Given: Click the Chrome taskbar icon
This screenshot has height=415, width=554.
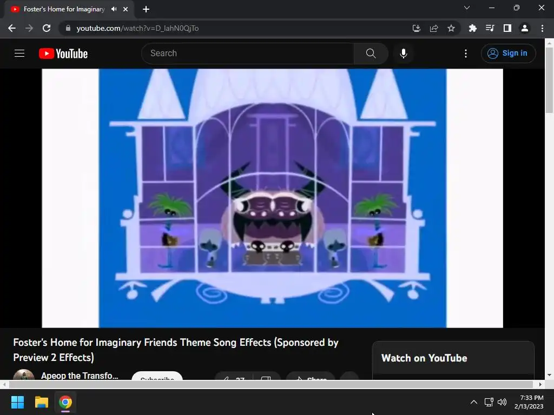Looking at the screenshot, I should tap(65, 402).
